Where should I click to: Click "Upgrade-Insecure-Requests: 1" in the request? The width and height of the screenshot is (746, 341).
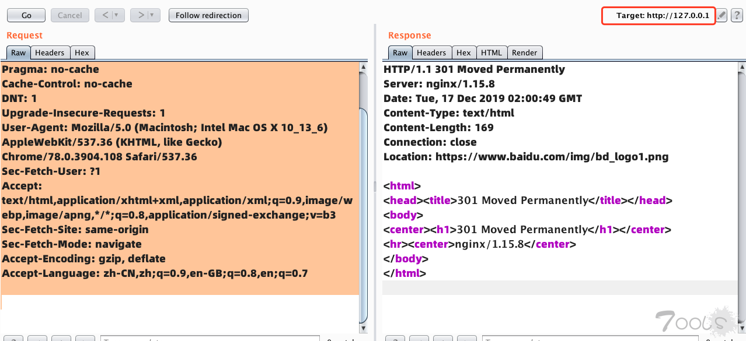83,113
